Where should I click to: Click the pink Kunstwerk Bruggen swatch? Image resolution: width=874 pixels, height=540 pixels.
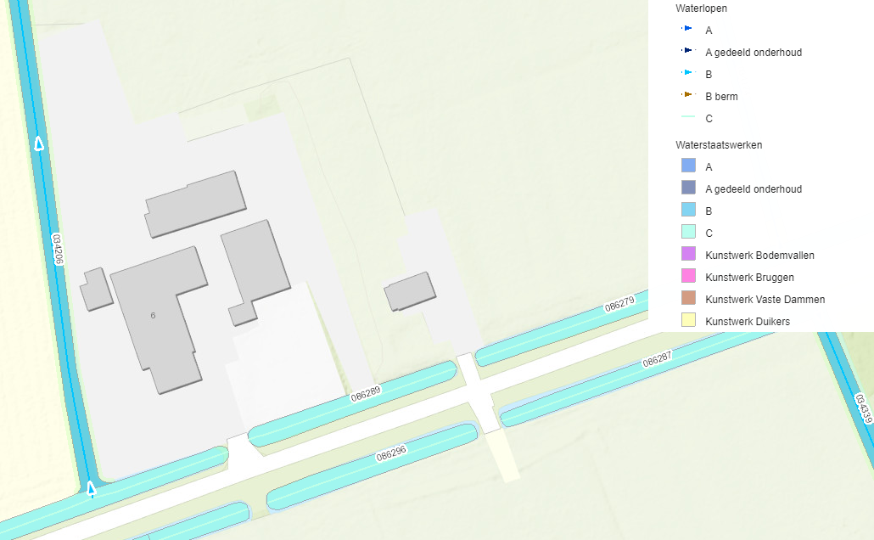(x=688, y=276)
